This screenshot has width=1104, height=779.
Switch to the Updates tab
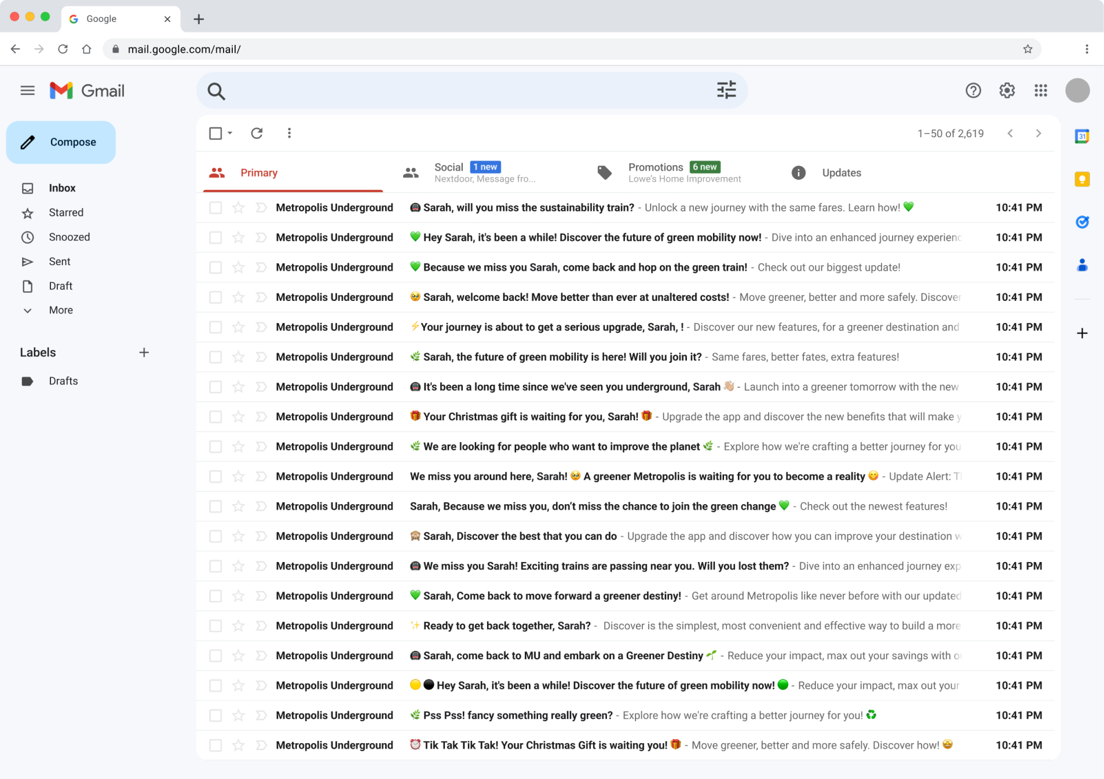[841, 172]
